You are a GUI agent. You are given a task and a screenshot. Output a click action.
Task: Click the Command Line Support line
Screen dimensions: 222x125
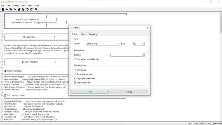(36, 77)
